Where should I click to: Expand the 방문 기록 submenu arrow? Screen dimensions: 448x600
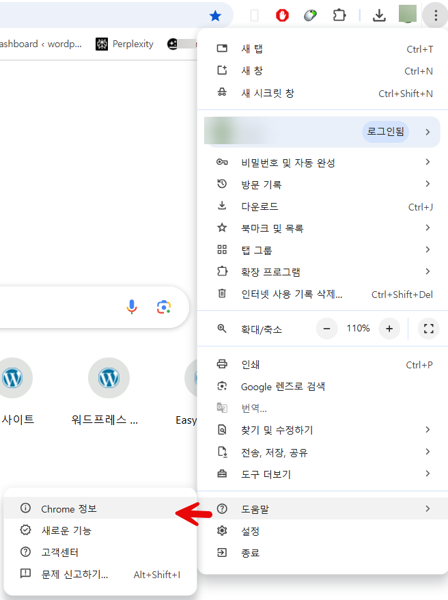point(428,184)
